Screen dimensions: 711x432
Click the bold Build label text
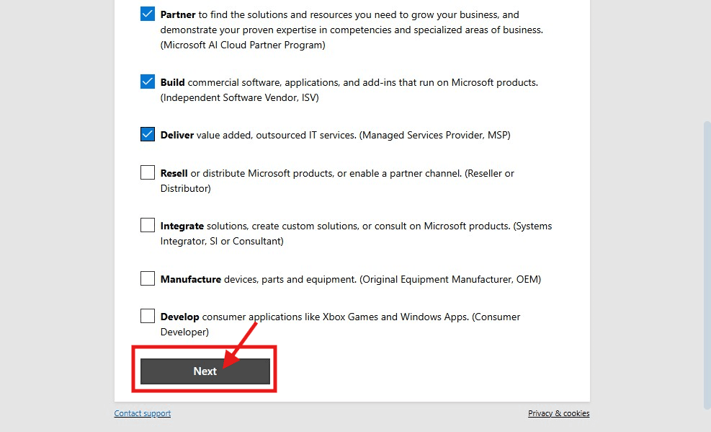point(173,82)
